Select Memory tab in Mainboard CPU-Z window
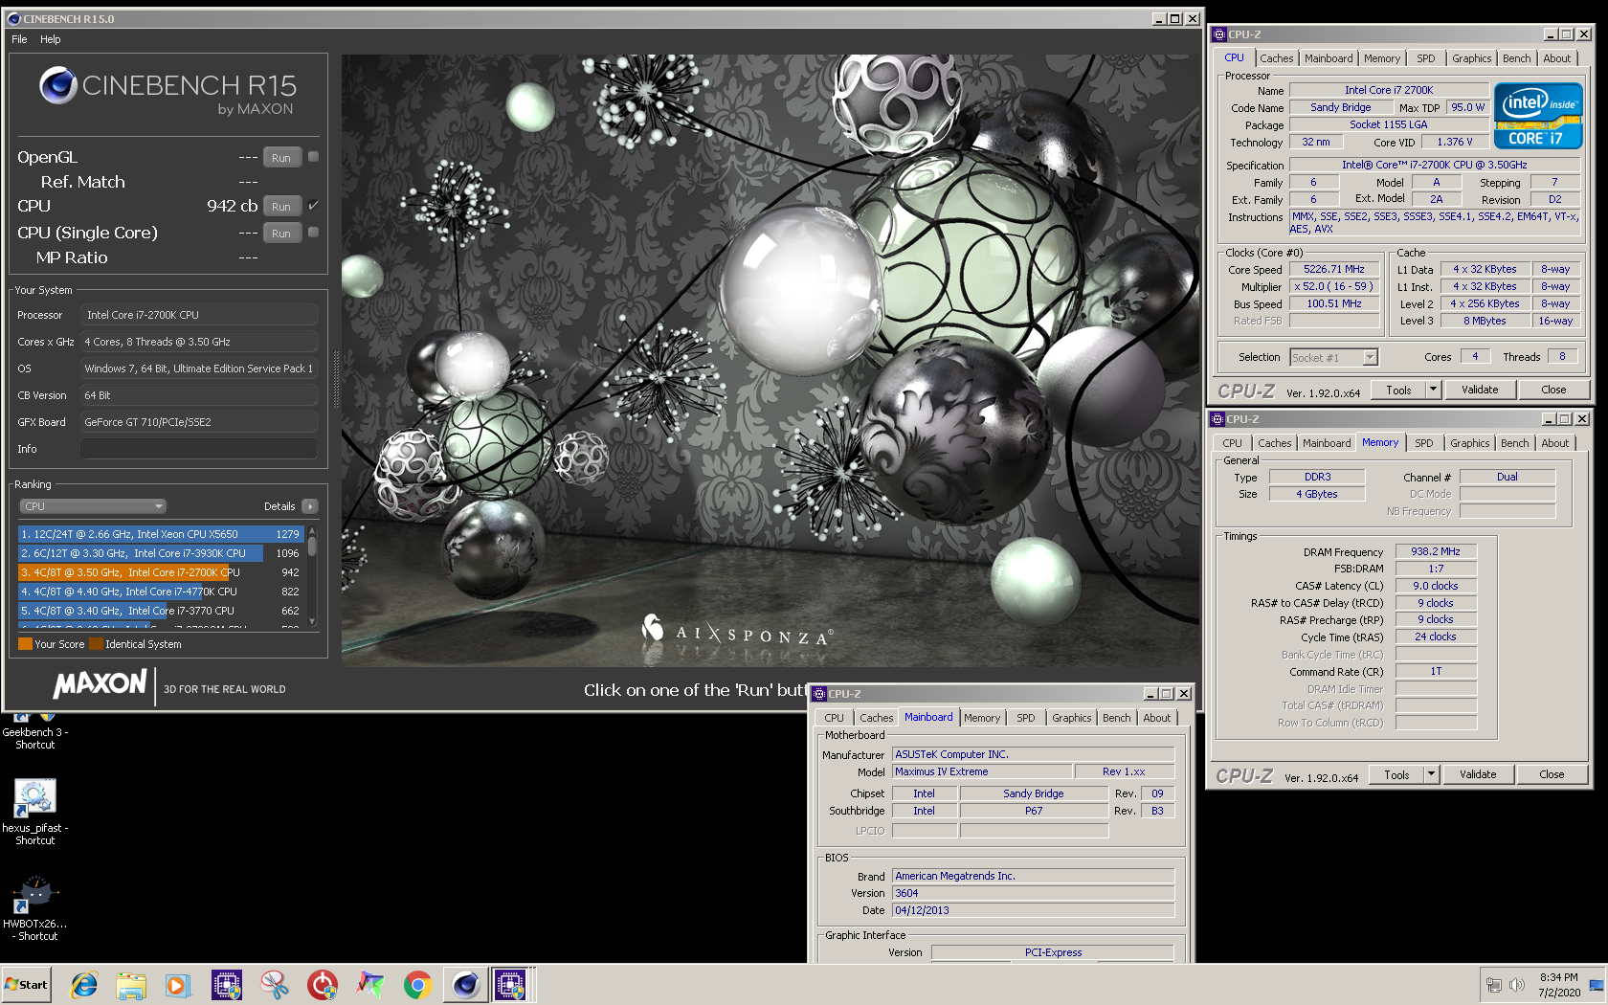 tap(981, 718)
